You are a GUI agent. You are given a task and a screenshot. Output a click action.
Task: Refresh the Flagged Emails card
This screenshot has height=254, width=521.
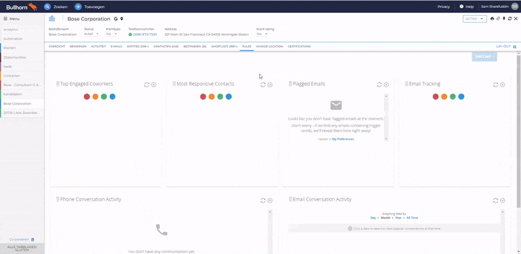379,85
